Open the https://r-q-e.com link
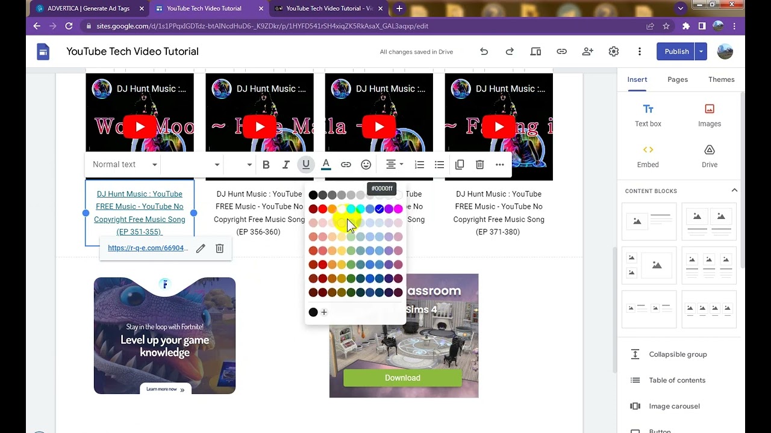 [148, 248]
